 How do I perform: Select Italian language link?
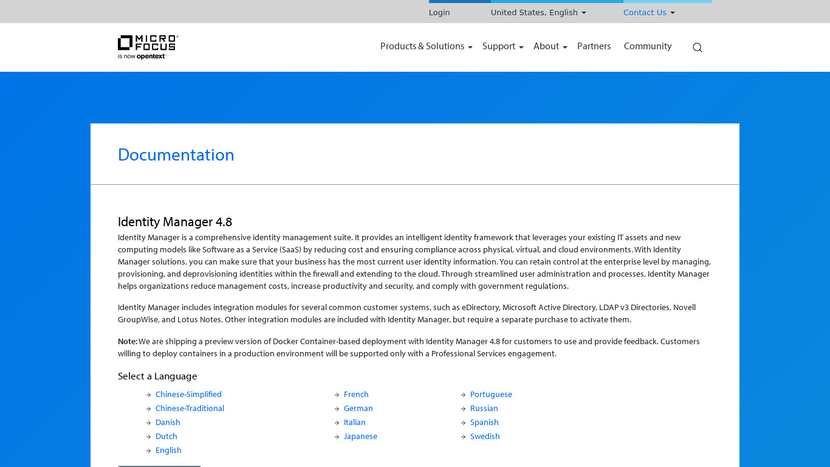coord(355,423)
